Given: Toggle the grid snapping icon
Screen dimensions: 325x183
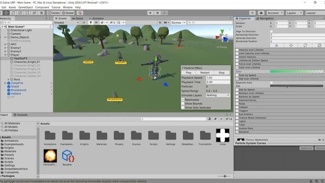Looking at the screenshot, I should point(80,13).
